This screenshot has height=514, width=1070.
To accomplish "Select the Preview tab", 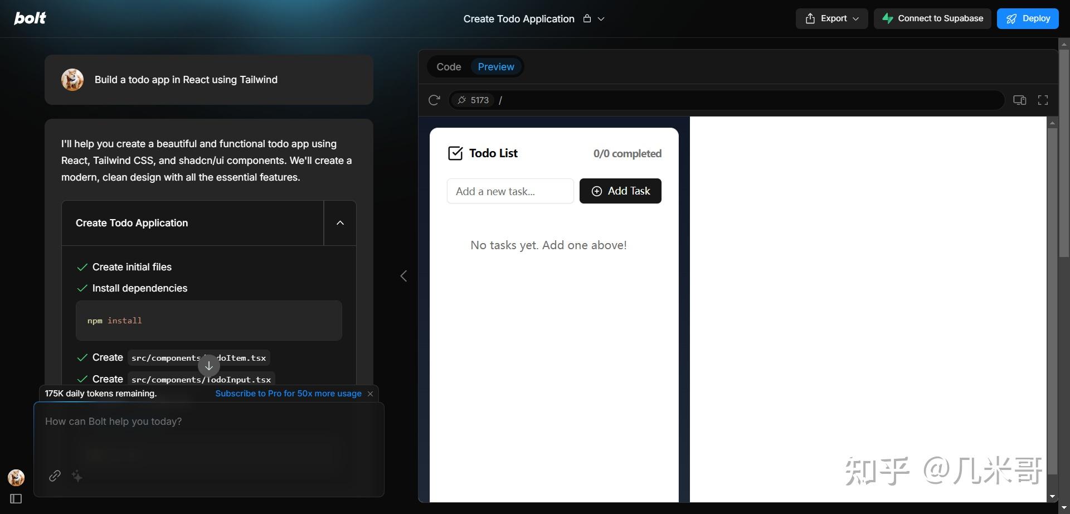I will click(x=496, y=67).
